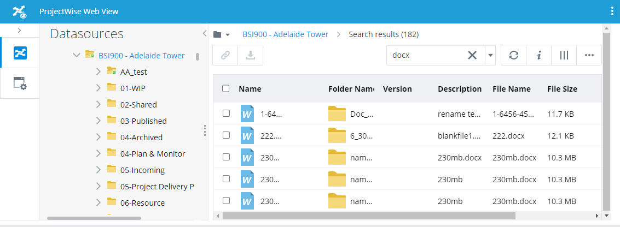620x227 pixels.
Task: Open the folder breadcrumb dropdown
Action: (222, 34)
